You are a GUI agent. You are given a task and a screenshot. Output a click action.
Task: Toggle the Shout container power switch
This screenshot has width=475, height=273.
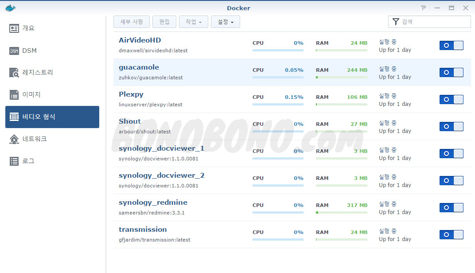point(452,126)
